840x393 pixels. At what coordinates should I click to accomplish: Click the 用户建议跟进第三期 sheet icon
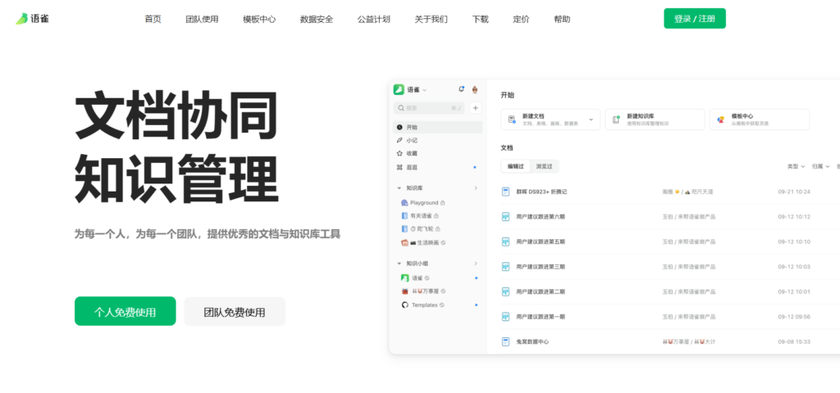[x=505, y=266]
